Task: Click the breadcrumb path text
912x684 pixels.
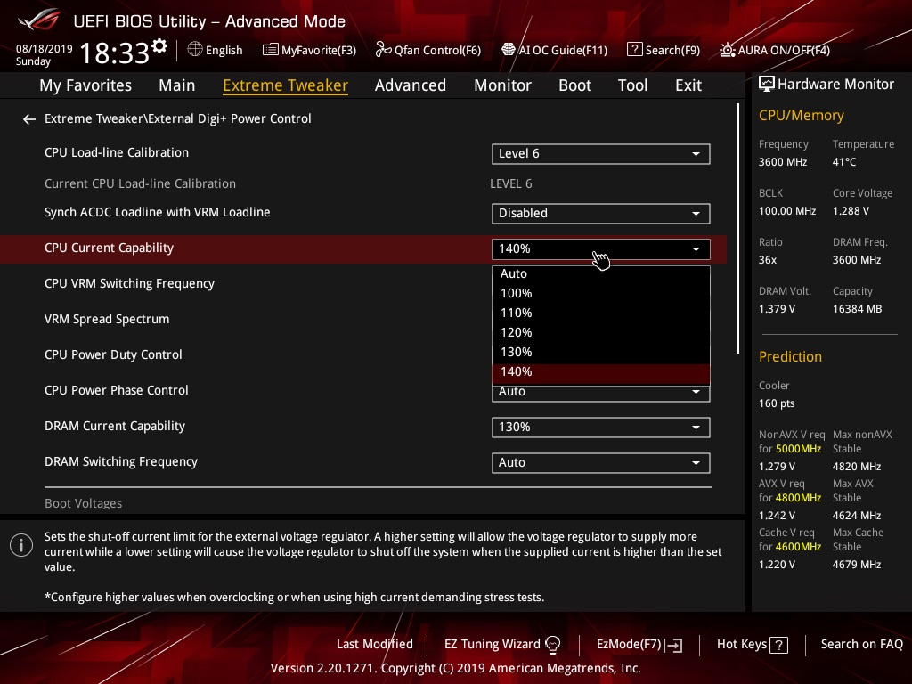Action: (178, 118)
